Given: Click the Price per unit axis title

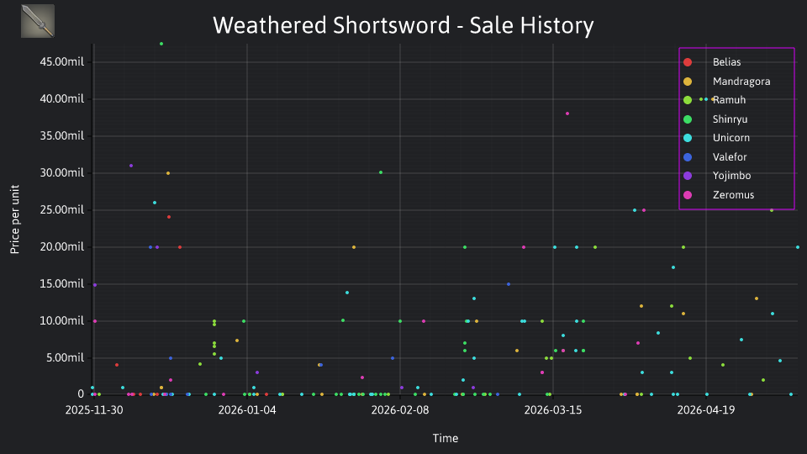Looking at the screenshot, I should 15,219.
